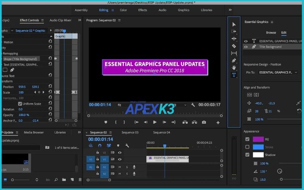Enable the Stroke checkbox in Appearance
This screenshot has width=304, height=190.
click(x=247, y=147)
